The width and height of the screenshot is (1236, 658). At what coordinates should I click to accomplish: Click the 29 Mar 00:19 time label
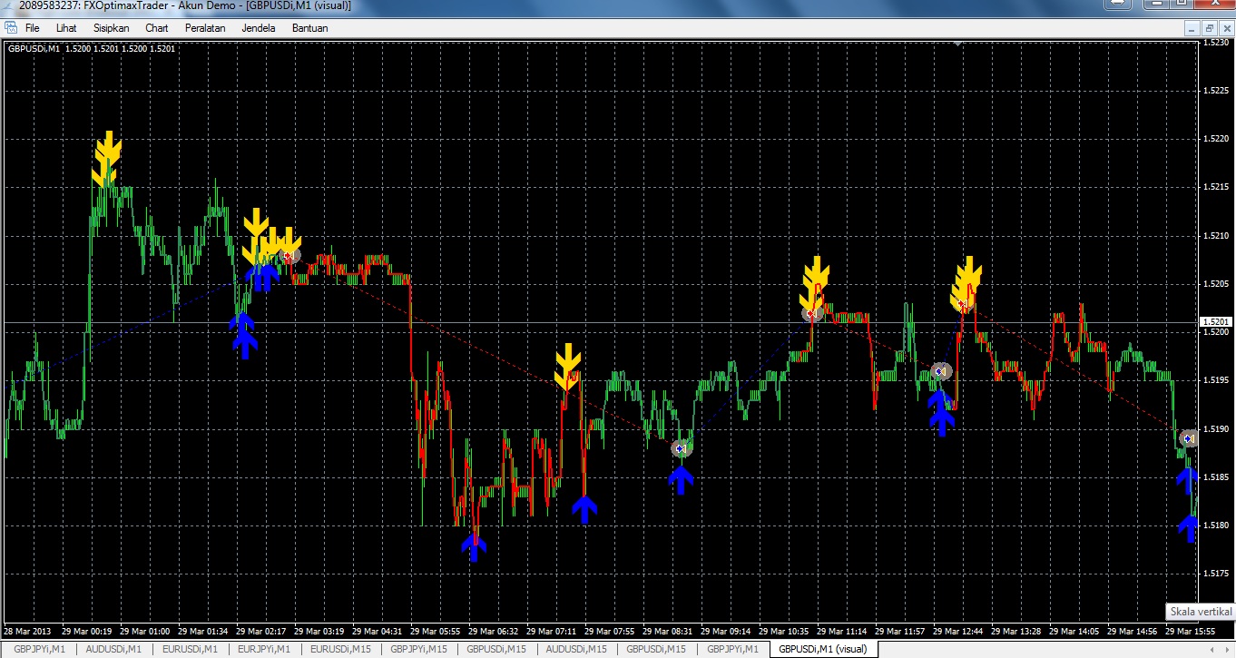pyautogui.click(x=87, y=631)
